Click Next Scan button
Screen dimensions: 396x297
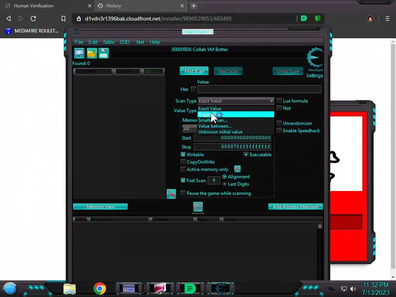coord(228,71)
